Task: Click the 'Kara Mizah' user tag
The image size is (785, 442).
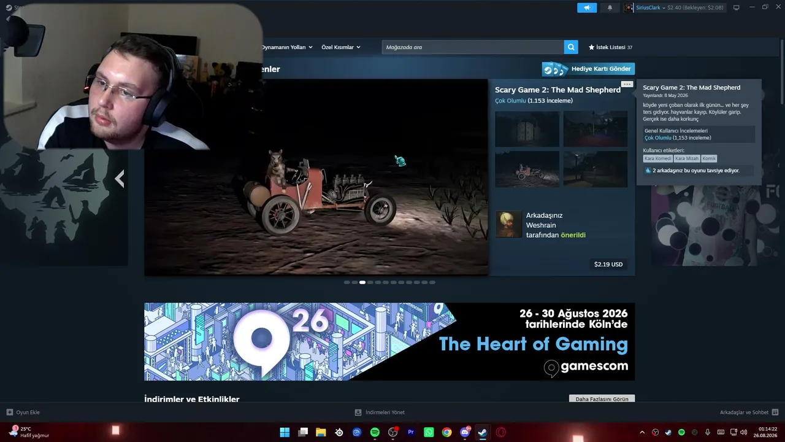Action: point(687,158)
